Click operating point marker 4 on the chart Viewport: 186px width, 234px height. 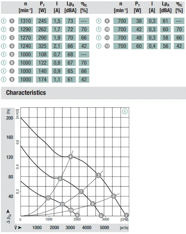point(70,157)
